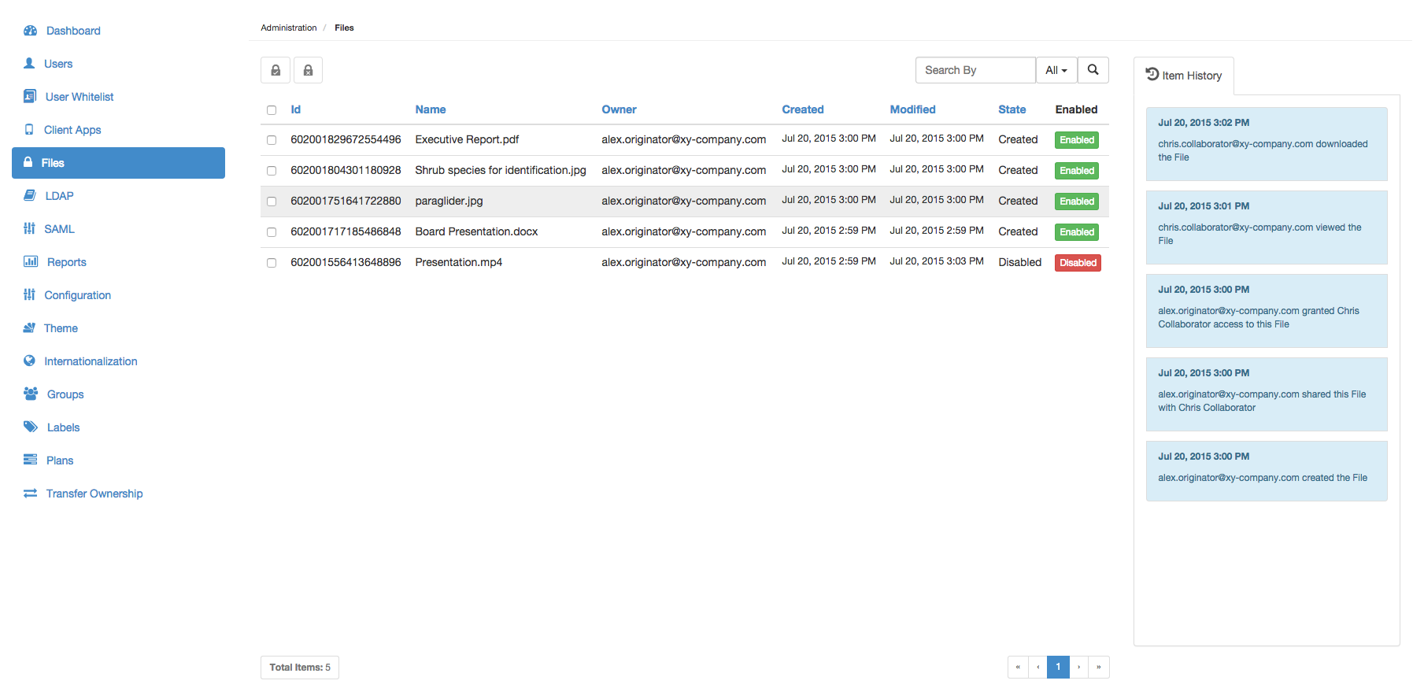Sort the table by Name column
The width and height of the screenshot is (1424, 688).
[x=430, y=109]
